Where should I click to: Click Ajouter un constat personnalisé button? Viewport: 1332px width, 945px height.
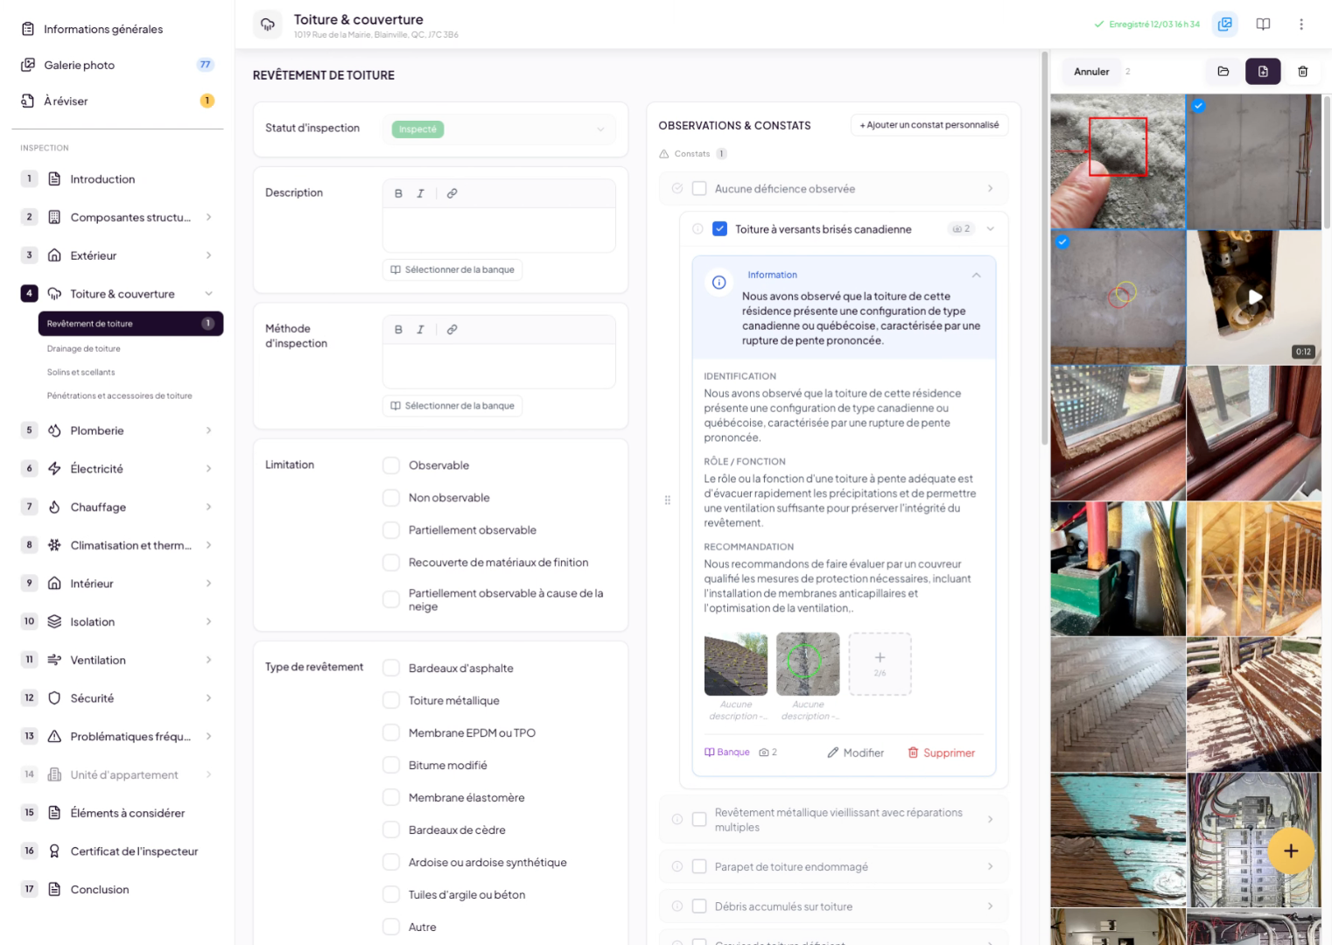pyautogui.click(x=929, y=125)
